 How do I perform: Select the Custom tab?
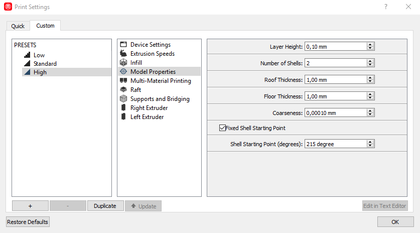point(45,26)
